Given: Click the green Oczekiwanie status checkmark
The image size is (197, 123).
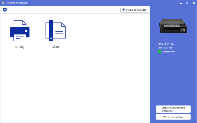Looking at the screenshot, I should click(159, 52).
